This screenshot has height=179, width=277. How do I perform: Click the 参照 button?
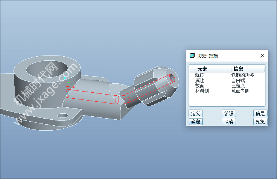229,113
